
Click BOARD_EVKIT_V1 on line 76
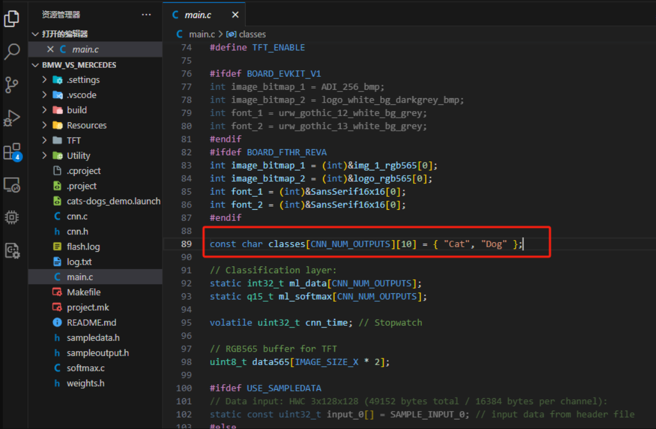pyautogui.click(x=284, y=73)
